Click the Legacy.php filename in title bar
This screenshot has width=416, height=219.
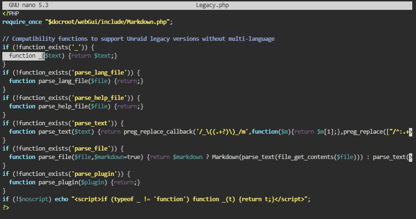(212, 5)
